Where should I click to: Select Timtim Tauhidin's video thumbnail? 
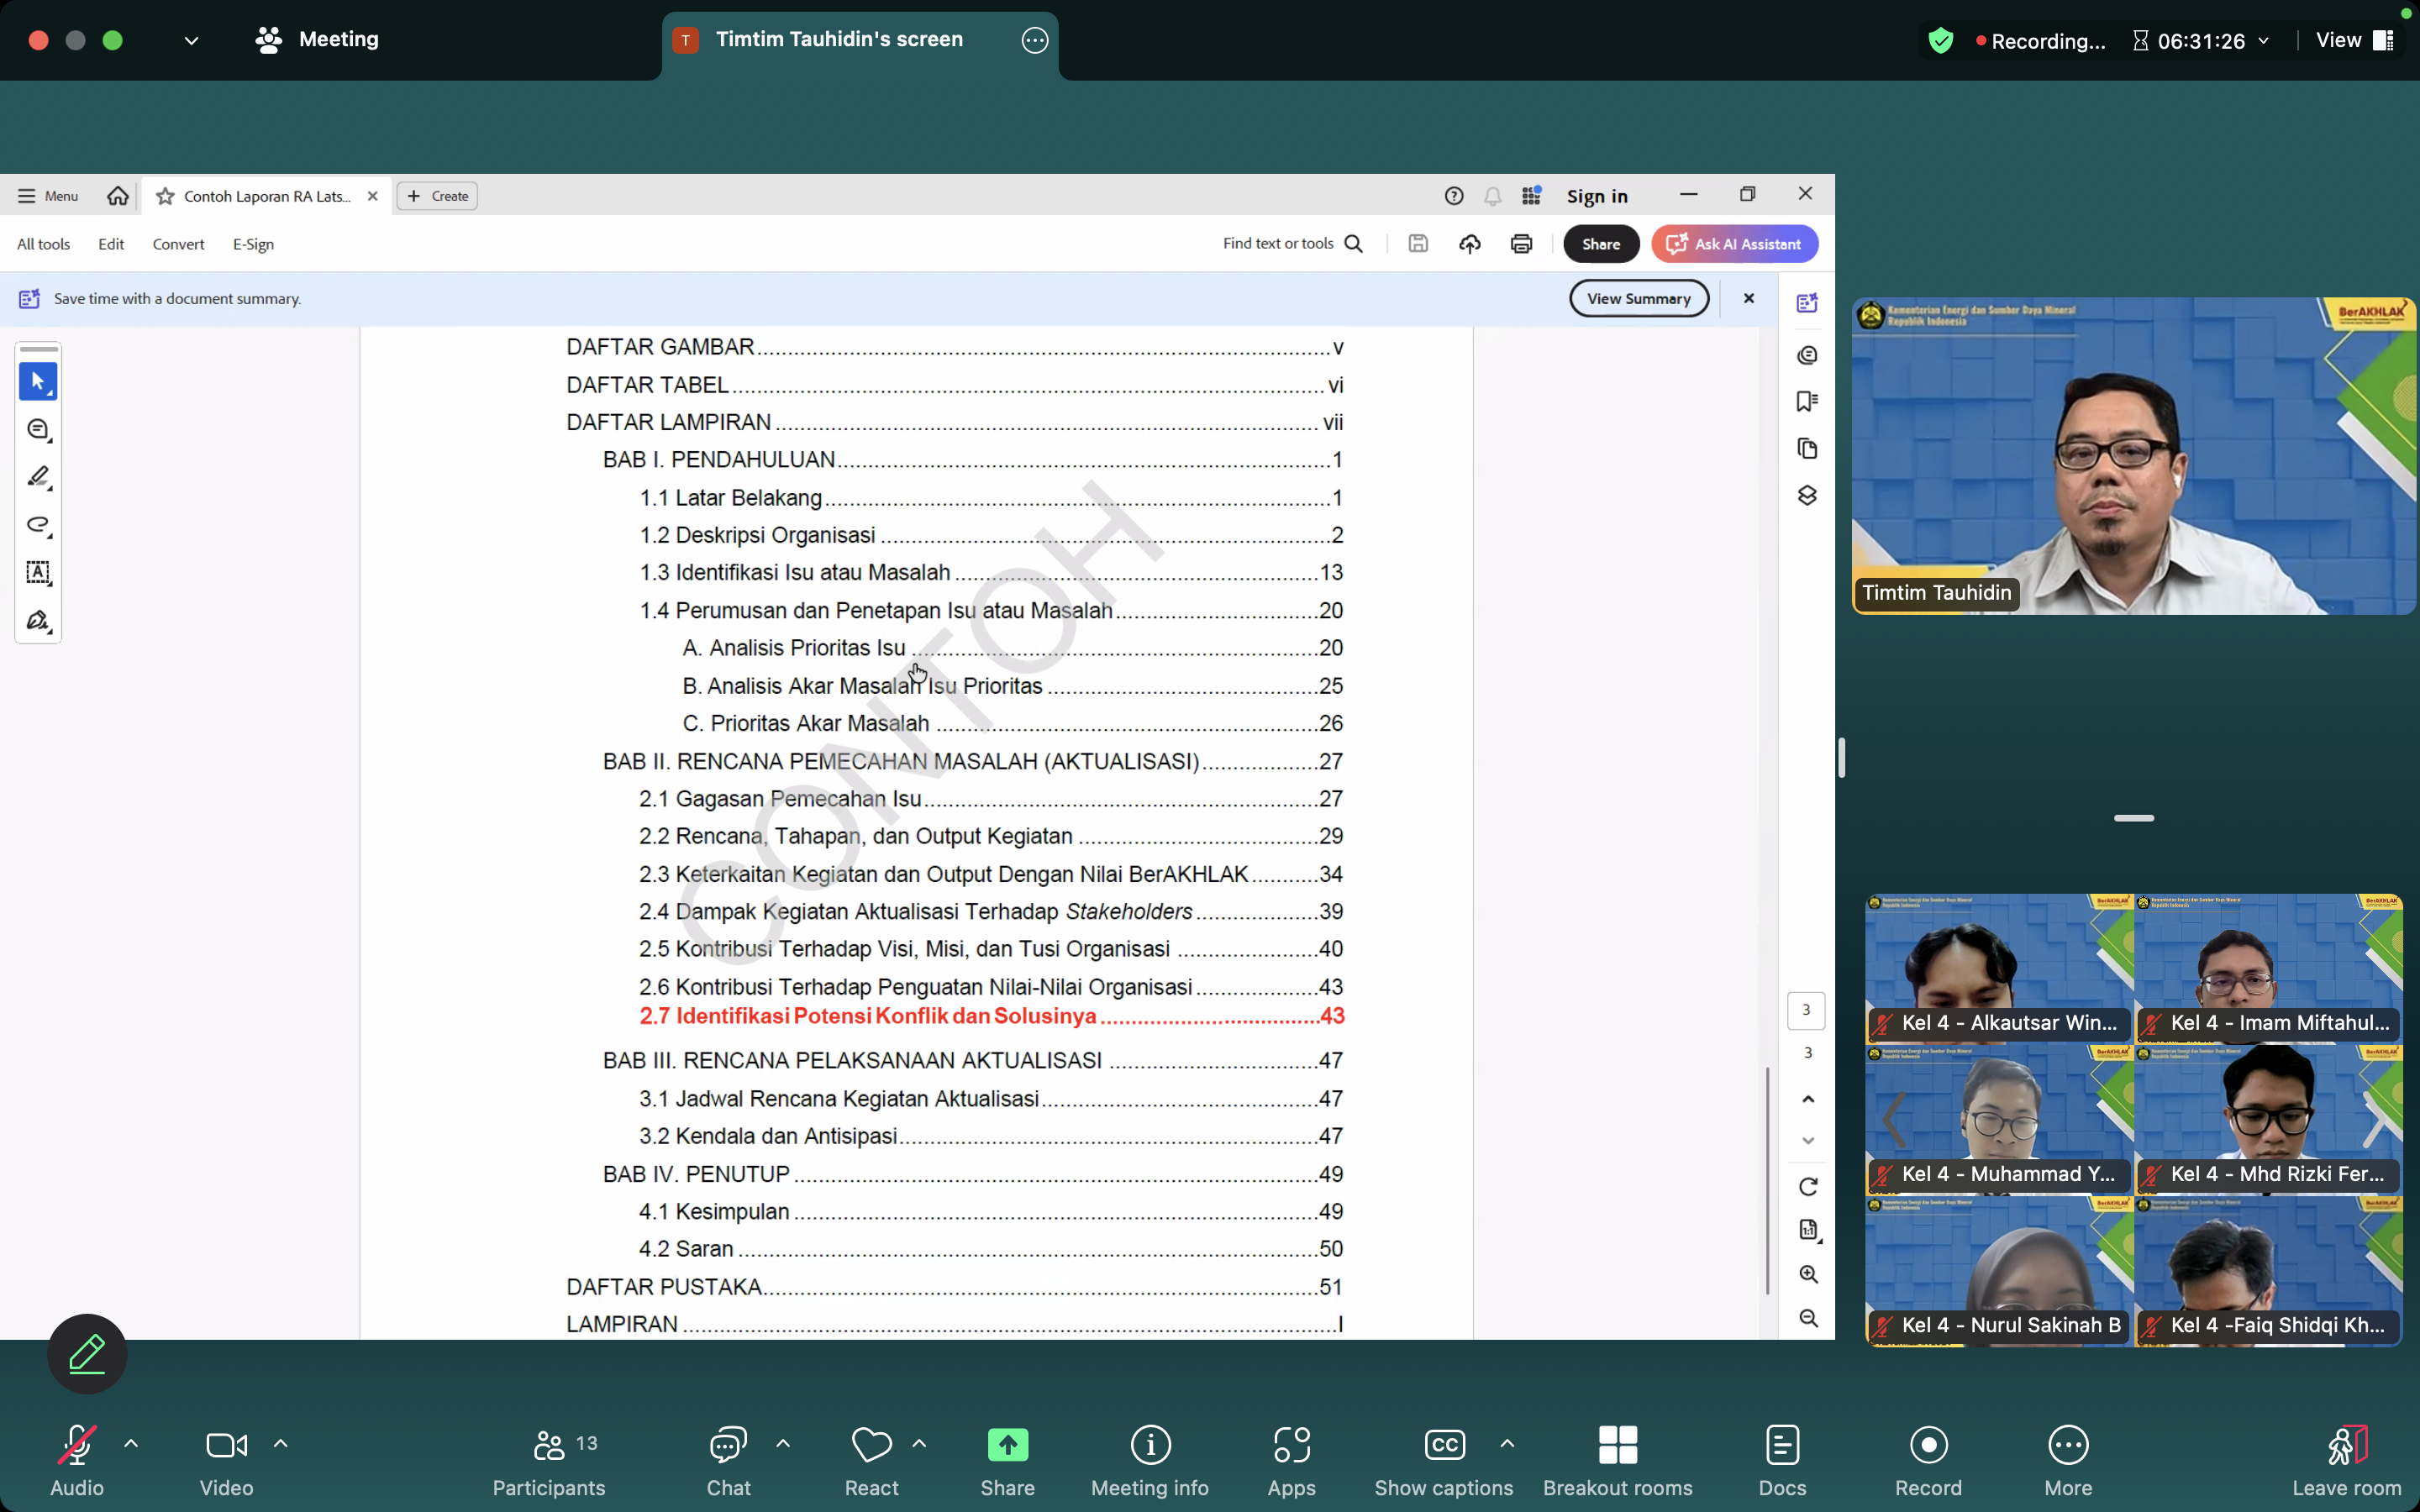2133,456
